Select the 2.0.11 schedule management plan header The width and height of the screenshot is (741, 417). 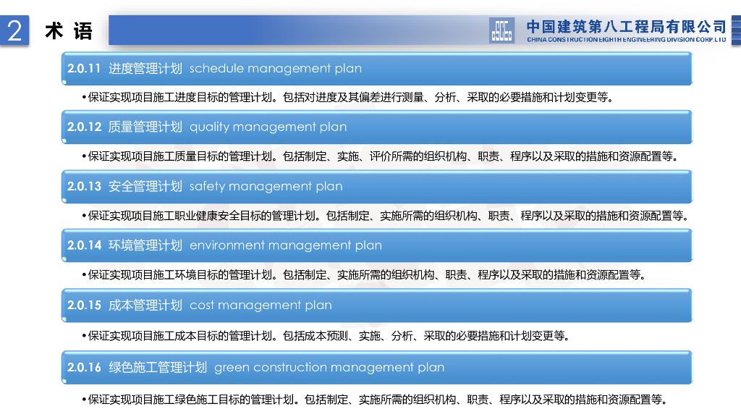(x=376, y=68)
